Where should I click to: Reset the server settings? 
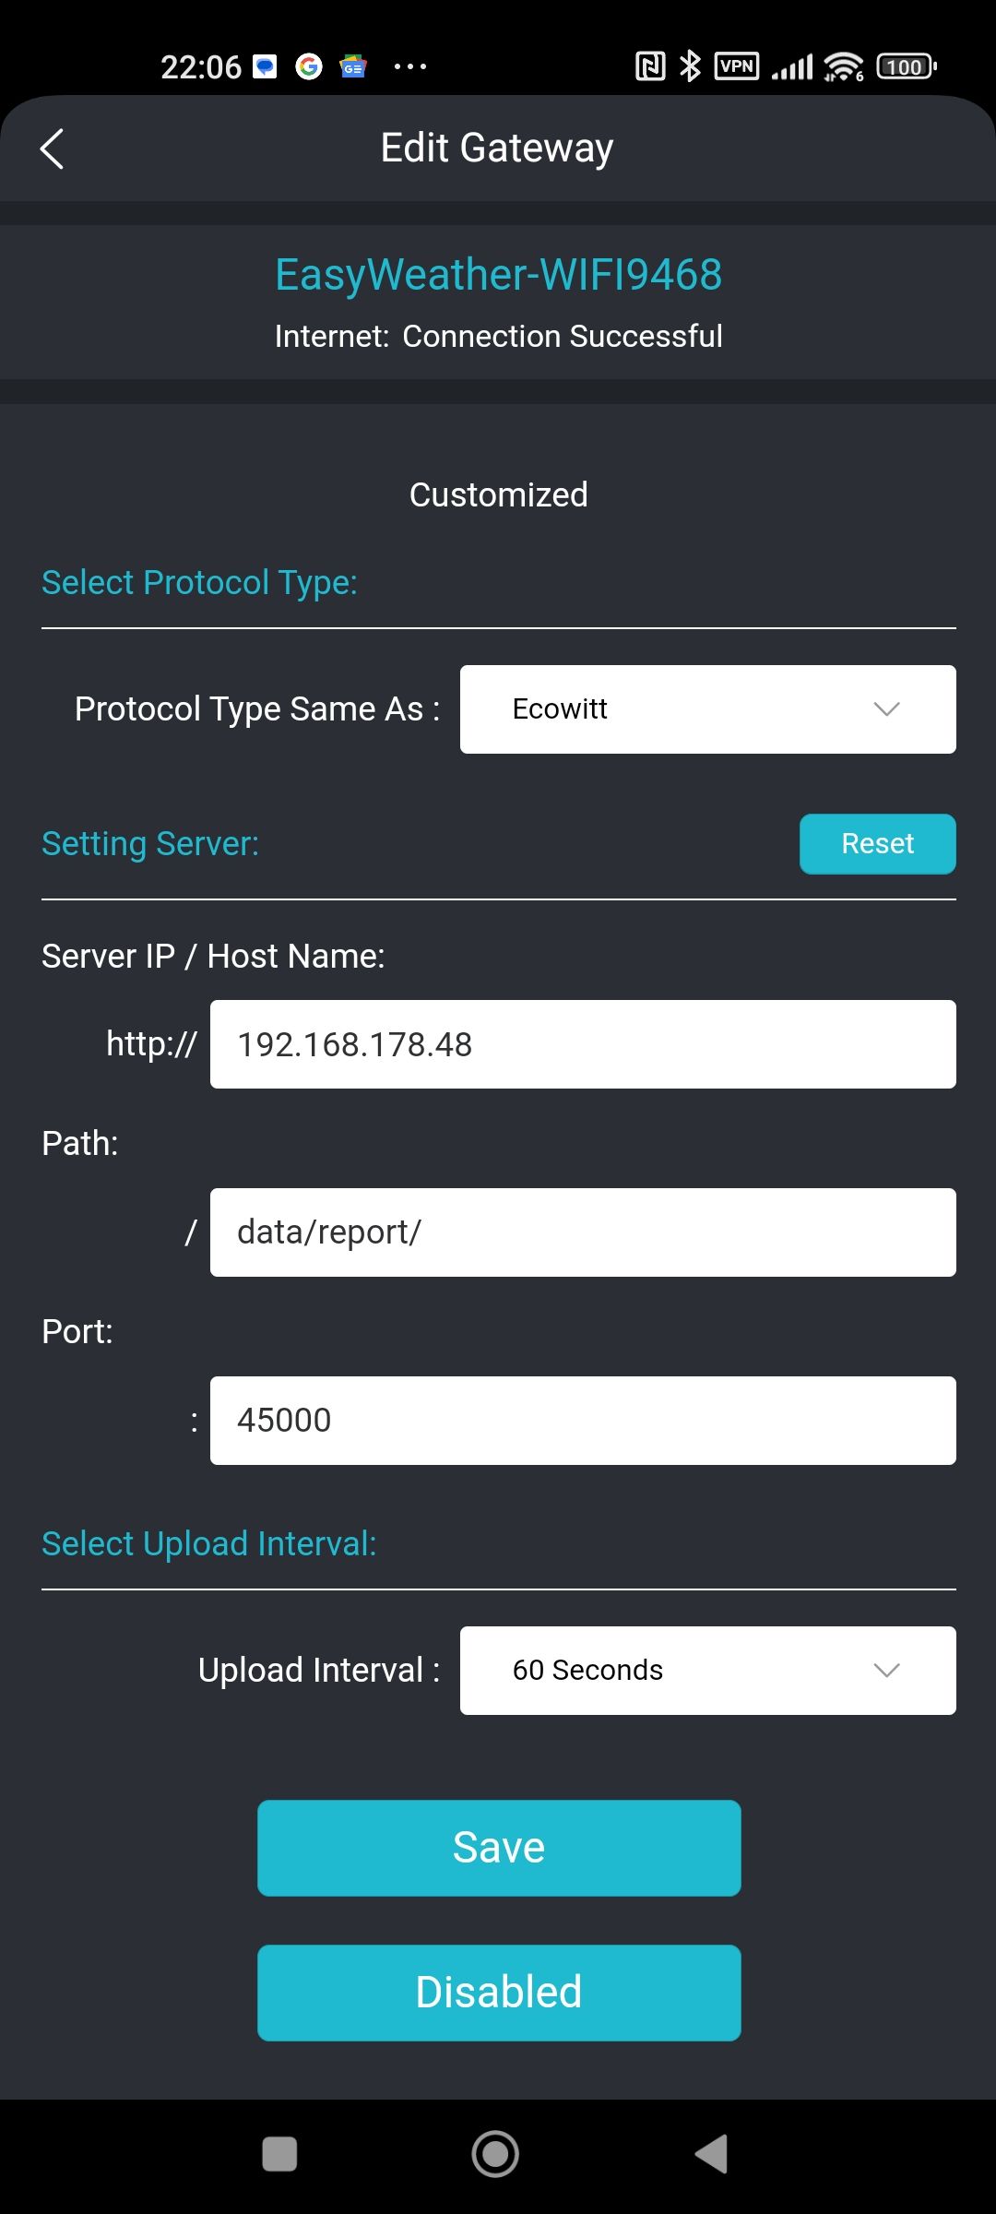pyautogui.click(x=877, y=844)
